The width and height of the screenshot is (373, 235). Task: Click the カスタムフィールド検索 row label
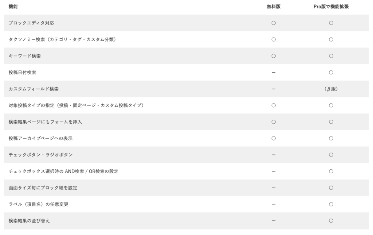34,89
